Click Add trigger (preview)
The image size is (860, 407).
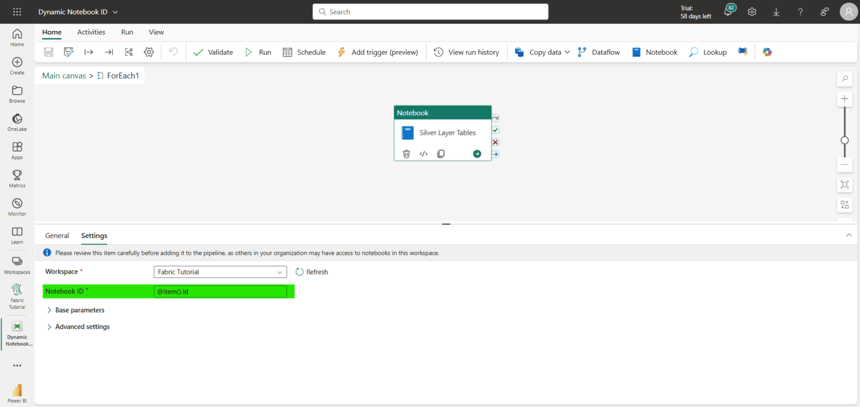click(x=377, y=52)
